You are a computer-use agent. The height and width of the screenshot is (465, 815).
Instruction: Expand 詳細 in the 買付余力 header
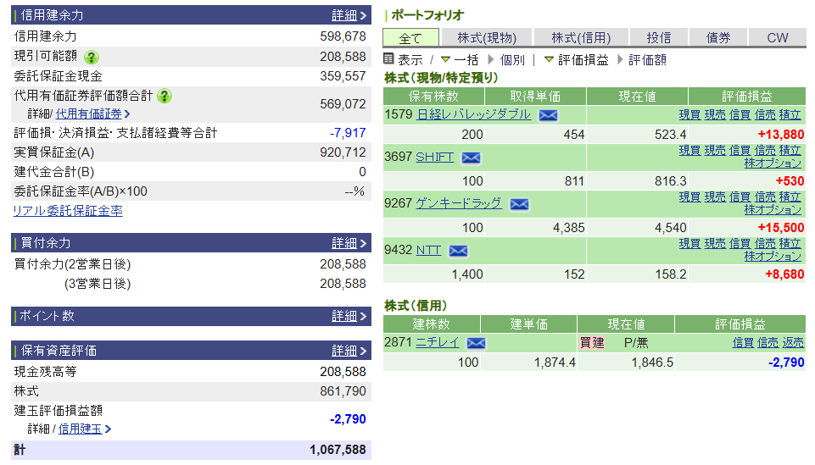[x=349, y=243]
